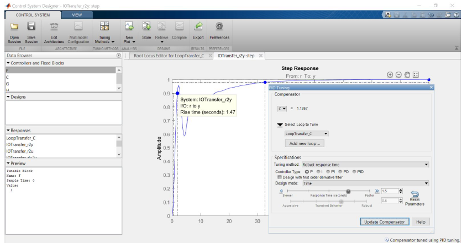The height and width of the screenshot is (243, 462).
Task: Click the Update Compensator button
Action: coord(385,222)
